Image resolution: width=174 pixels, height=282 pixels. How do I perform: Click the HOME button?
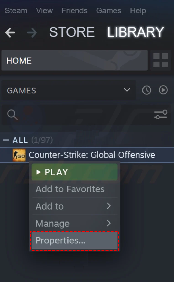[x=75, y=60]
